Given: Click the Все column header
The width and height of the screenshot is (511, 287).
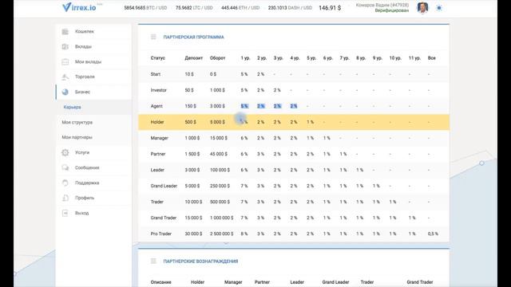Looking at the screenshot, I should 432,58.
